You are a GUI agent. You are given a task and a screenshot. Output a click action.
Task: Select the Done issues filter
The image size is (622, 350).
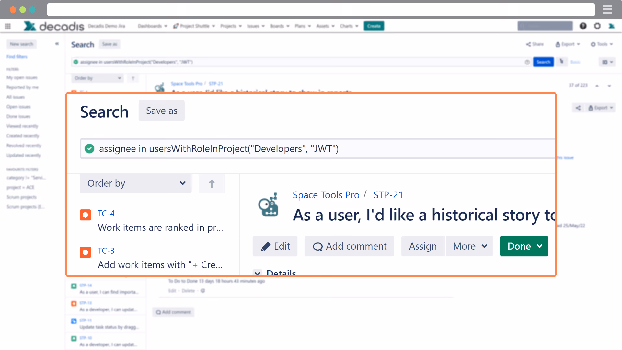coord(18,116)
